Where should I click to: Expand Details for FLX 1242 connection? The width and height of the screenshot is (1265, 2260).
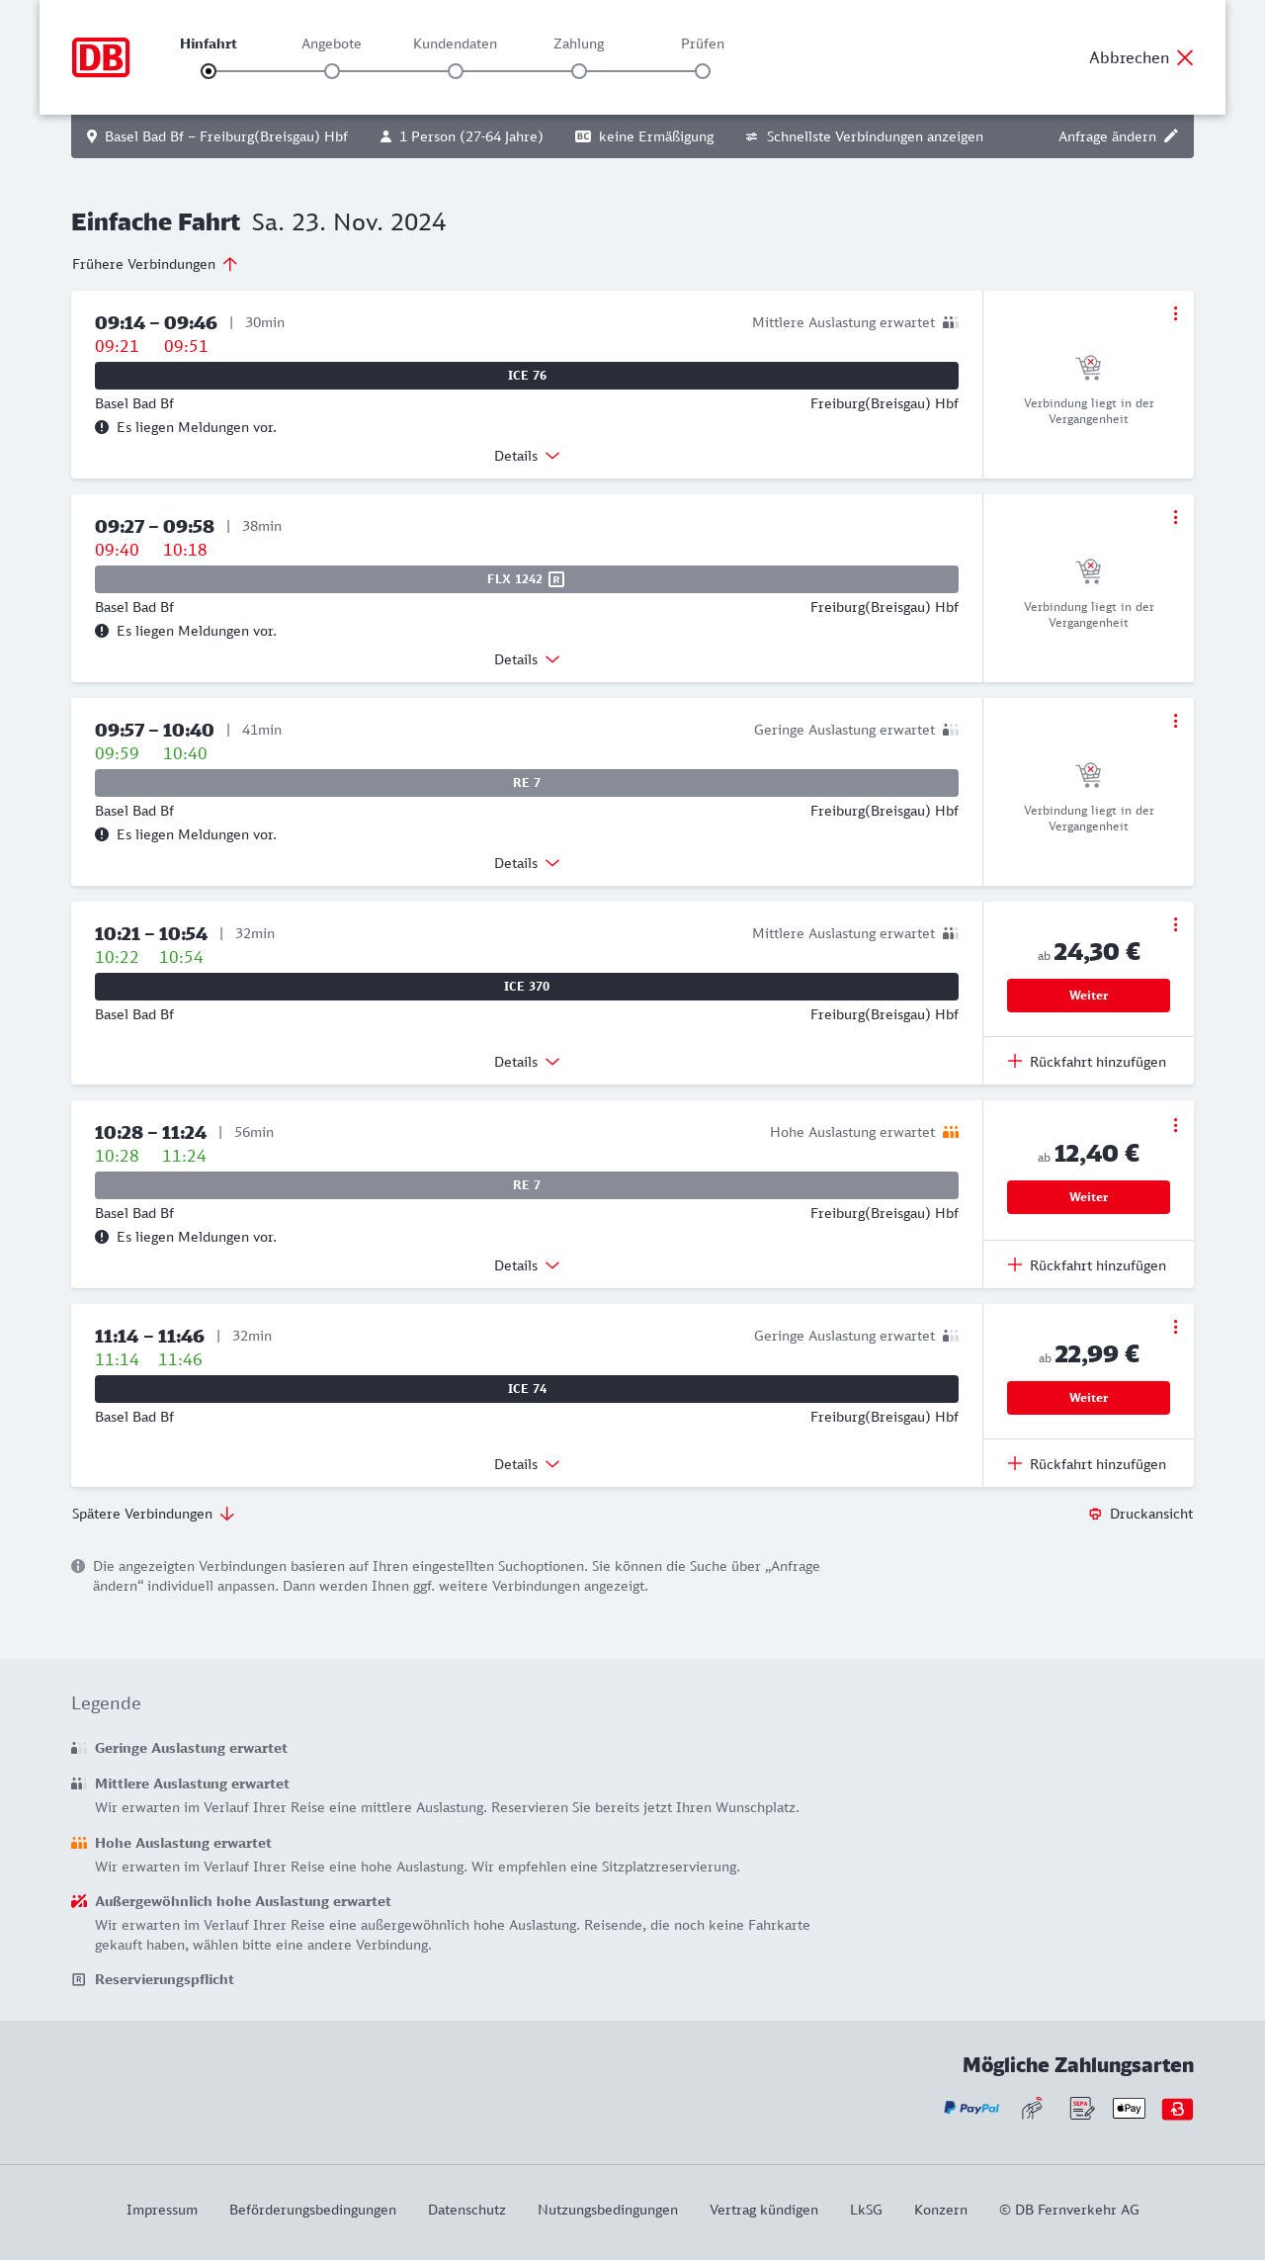pos(527,659)
